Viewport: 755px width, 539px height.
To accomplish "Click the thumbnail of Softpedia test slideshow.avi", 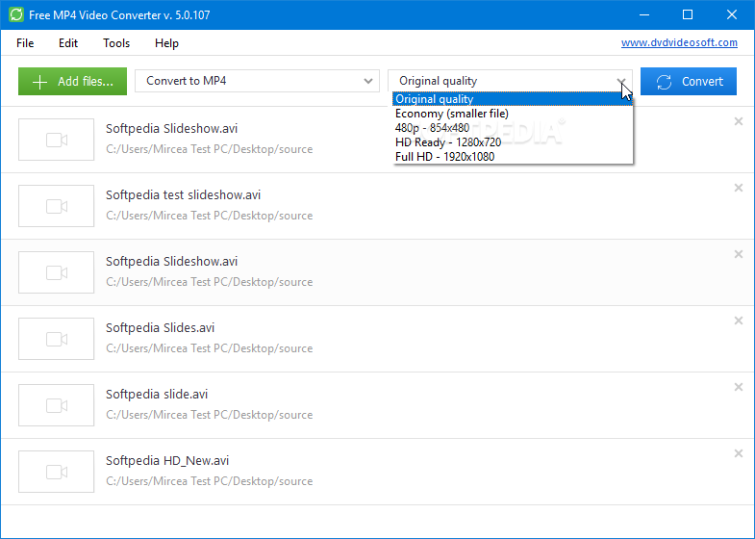I will 57,206.
